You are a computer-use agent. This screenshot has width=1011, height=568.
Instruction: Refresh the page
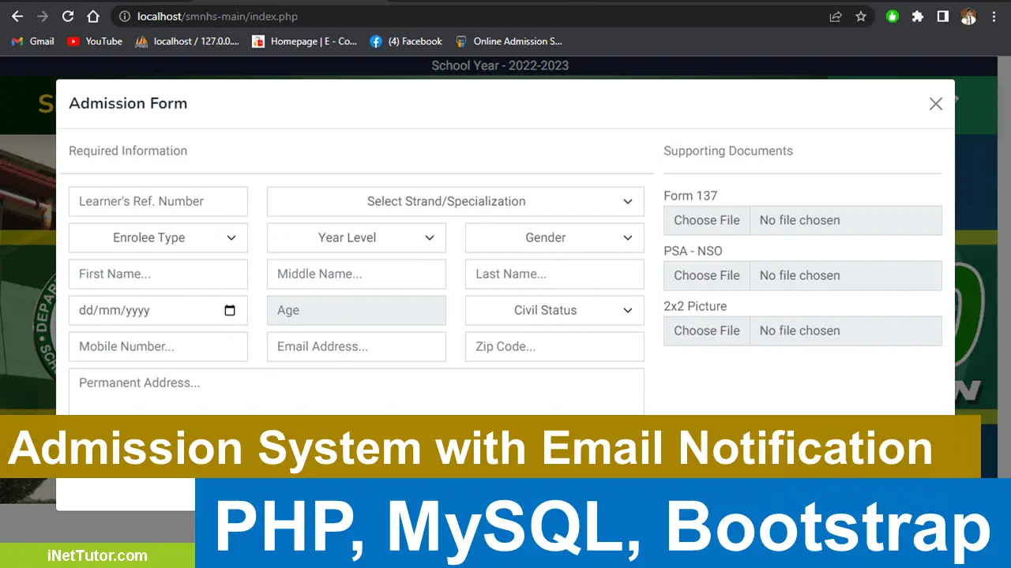pyautogui.click(x=67, y=16)
